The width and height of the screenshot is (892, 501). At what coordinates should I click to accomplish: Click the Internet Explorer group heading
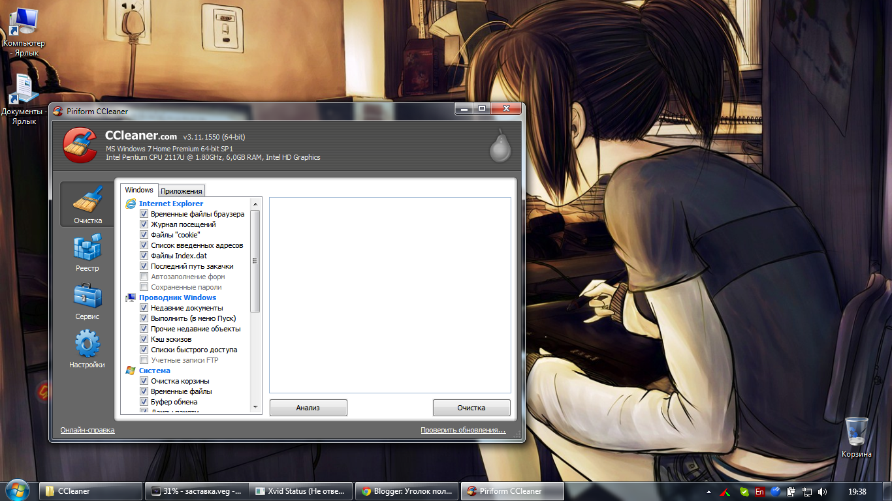tap(171, 204)
